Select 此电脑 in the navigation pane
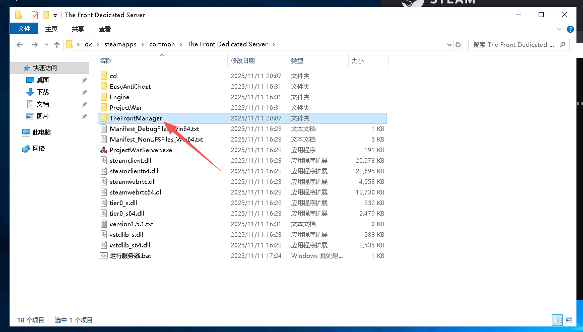 (41, 132)
